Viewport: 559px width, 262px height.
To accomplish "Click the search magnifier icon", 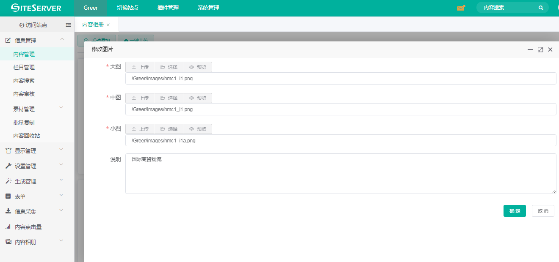I will (x=541, y=8).
